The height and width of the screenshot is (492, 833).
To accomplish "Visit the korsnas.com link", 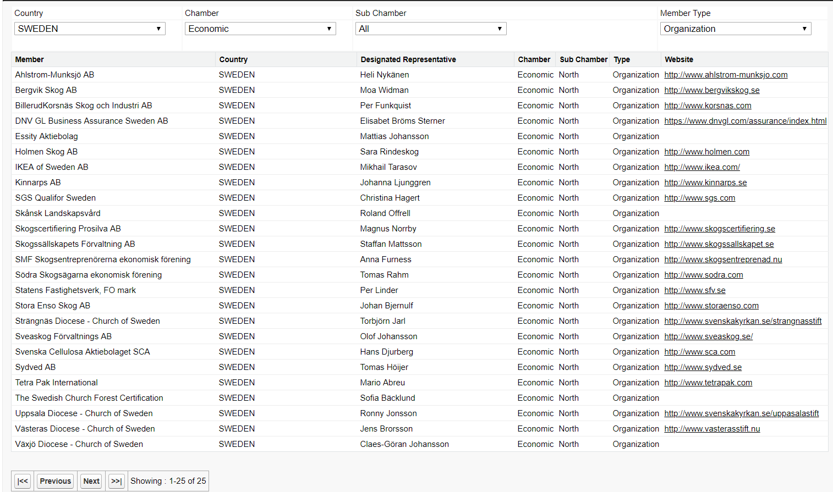I will click(708, 106).
